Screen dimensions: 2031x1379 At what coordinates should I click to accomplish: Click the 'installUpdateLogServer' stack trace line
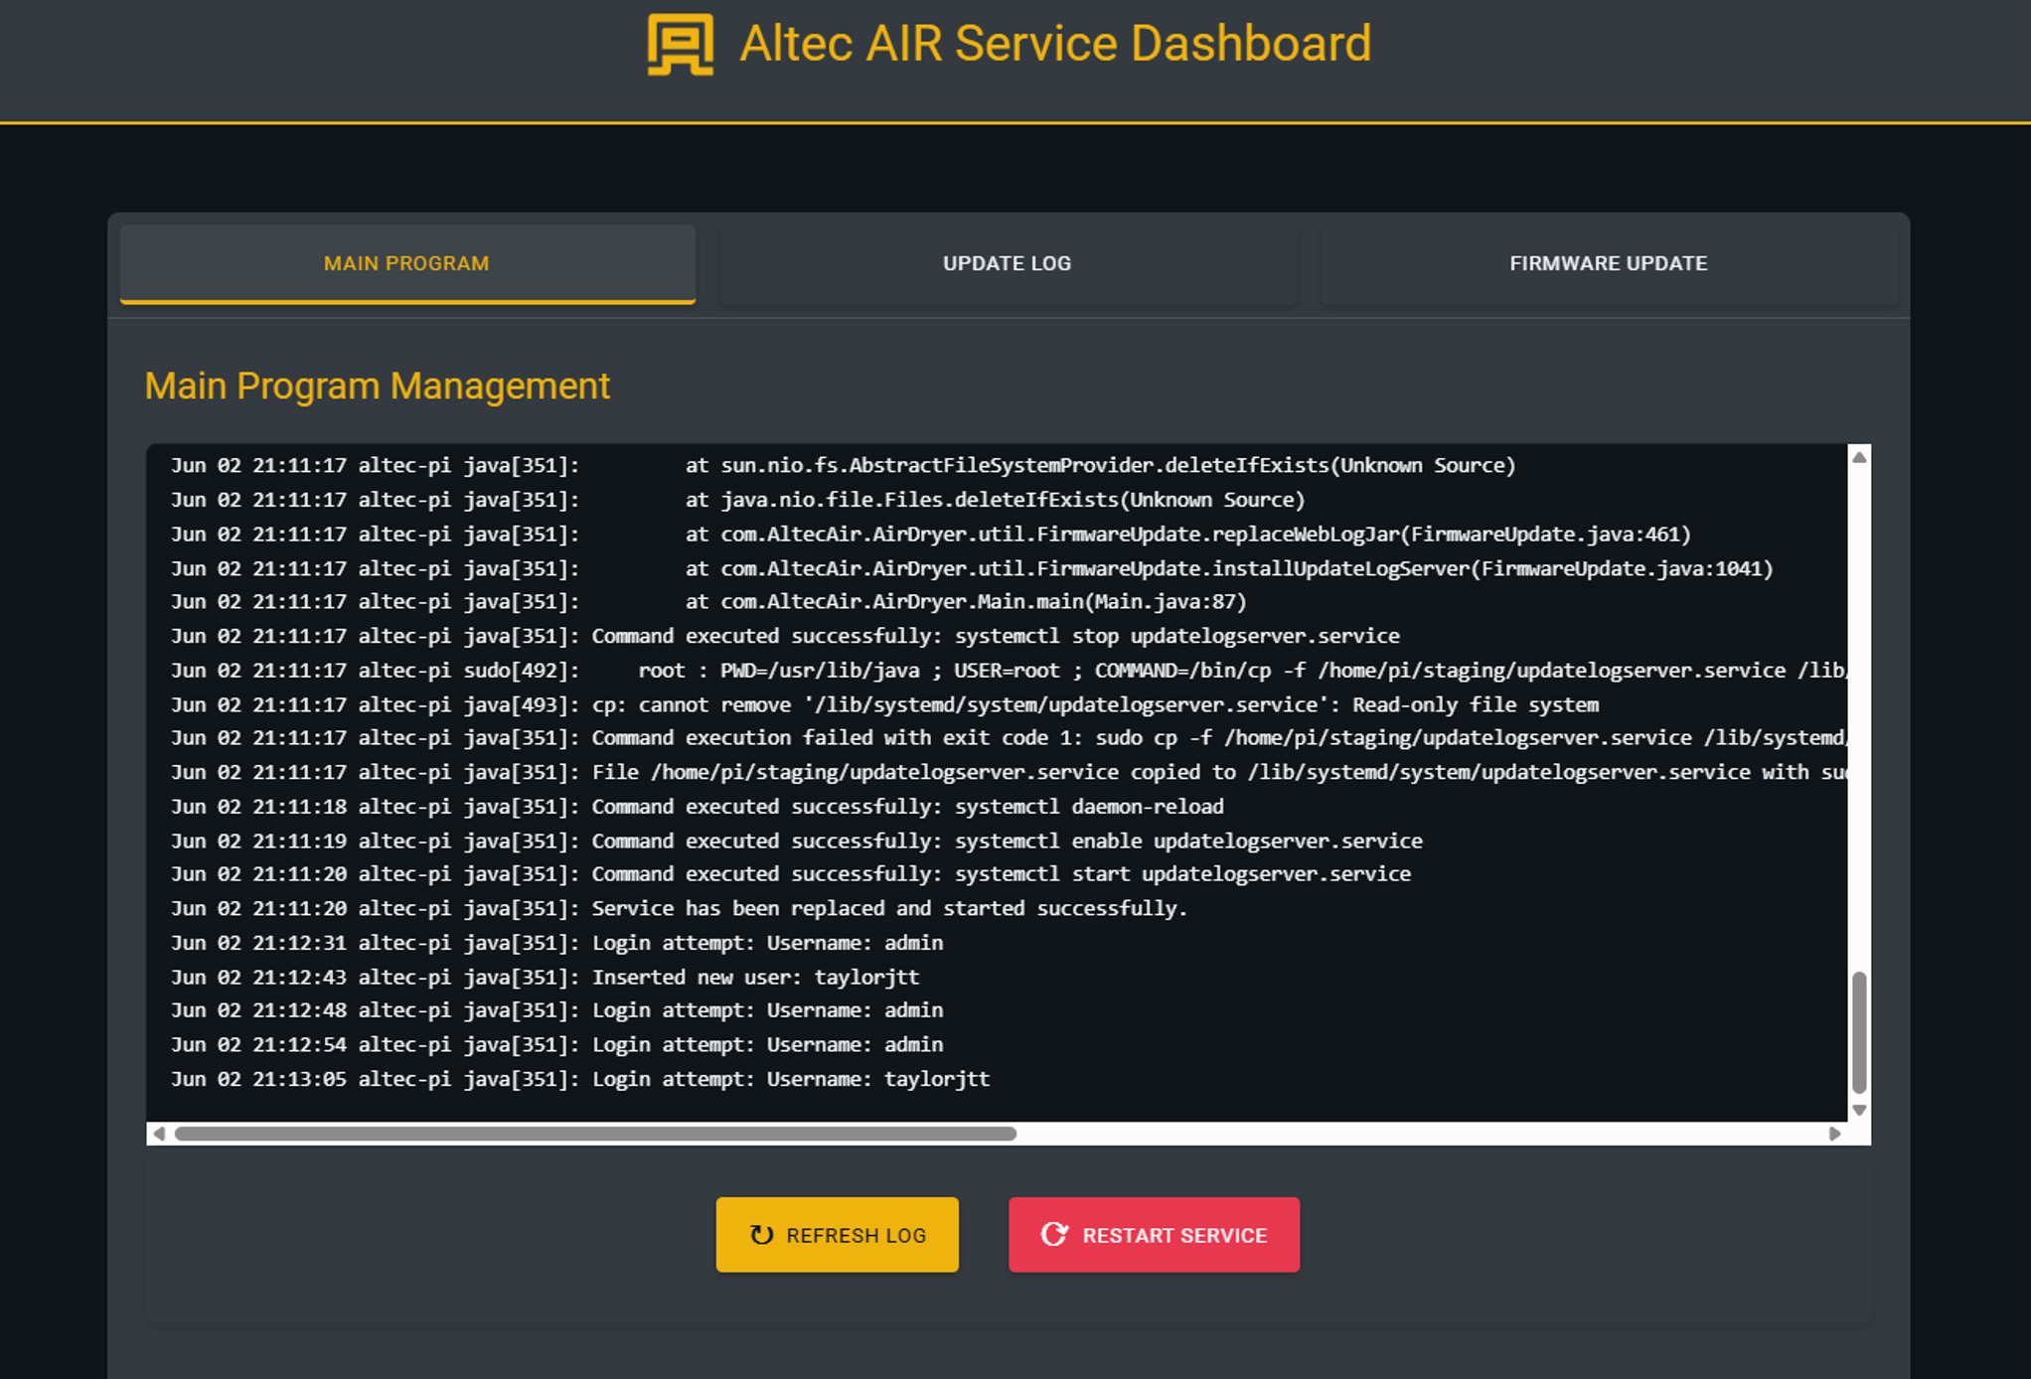972,568
